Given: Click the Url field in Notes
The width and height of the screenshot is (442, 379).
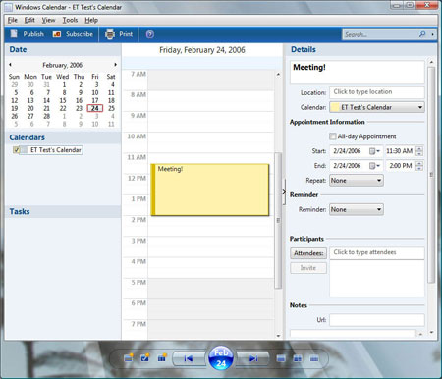Looking at the screenshot, I should [377, 320].
